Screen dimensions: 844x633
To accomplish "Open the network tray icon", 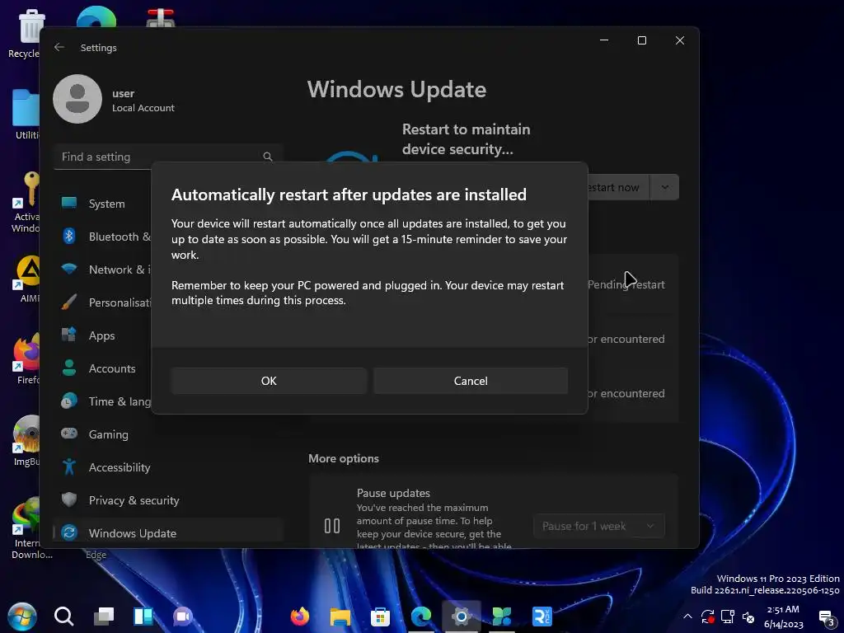I will click(728, 617).
